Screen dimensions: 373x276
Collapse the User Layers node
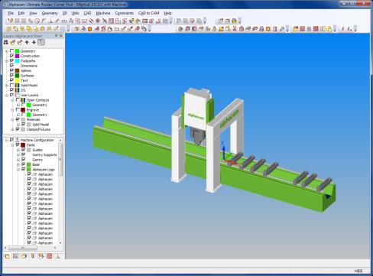[x=7, y=95]
